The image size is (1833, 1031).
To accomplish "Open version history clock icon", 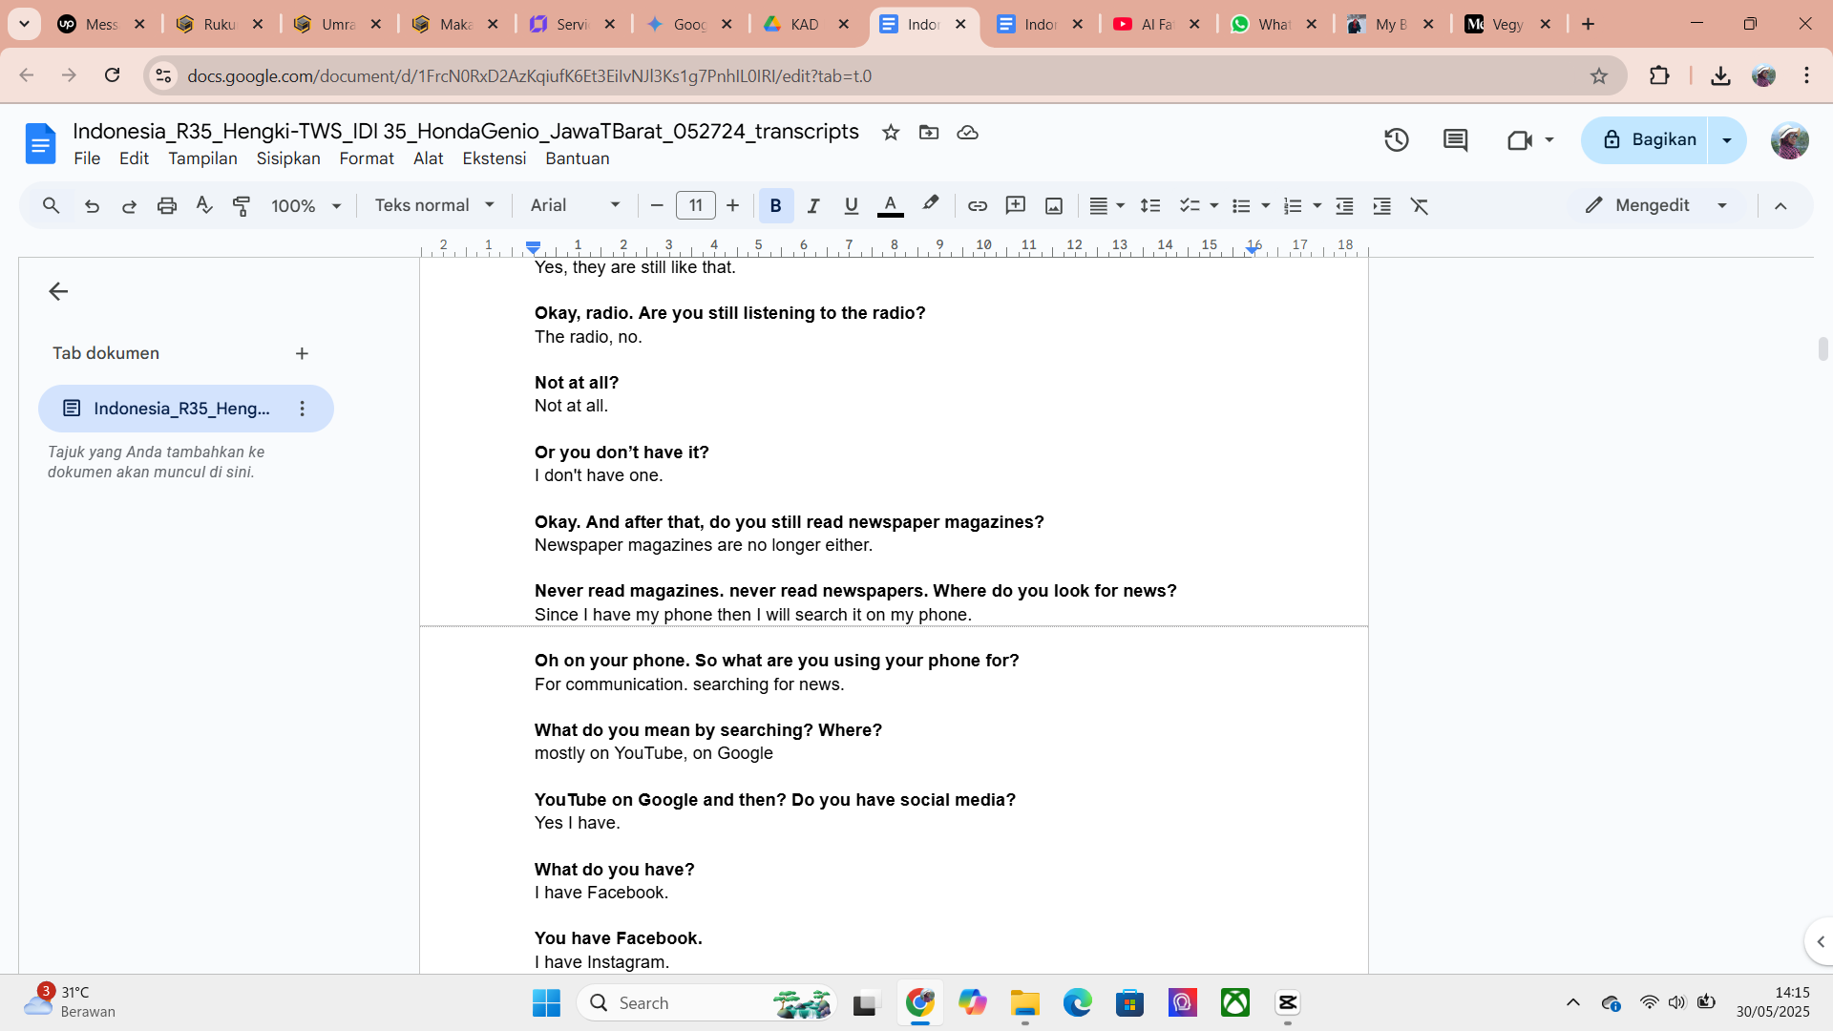I will tap(1396, 140).
